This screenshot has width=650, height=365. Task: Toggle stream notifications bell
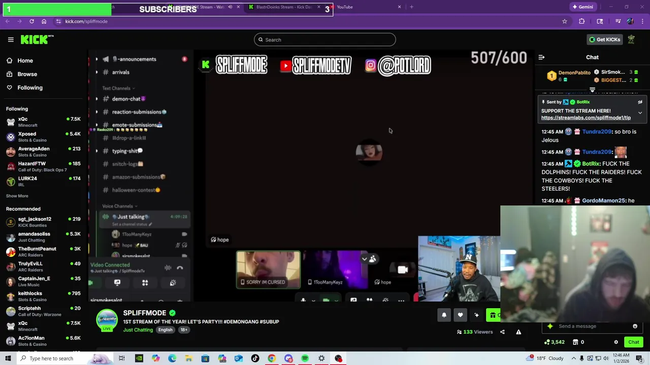[x=444, y=315]
